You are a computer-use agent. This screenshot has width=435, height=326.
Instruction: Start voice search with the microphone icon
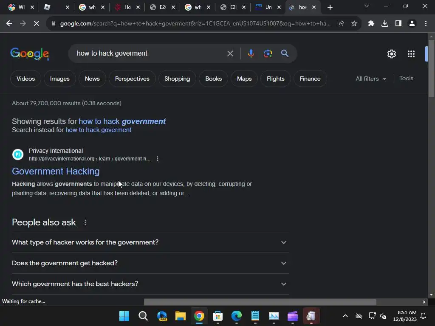pos(251,53)
